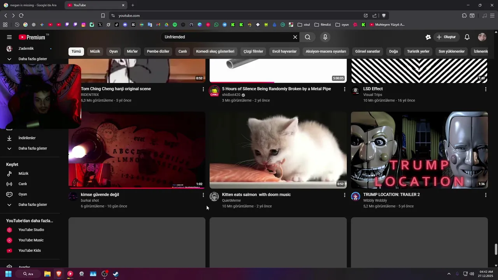Open the TikTok bookmark

pyautogui.click(x=117, y=24)
